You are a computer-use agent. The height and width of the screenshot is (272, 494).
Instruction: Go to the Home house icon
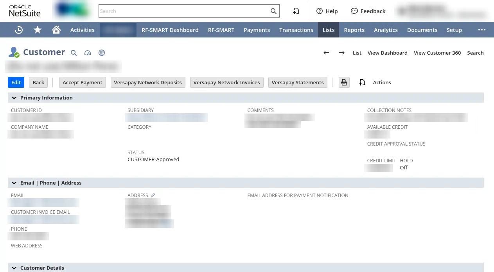coord(56,30)
